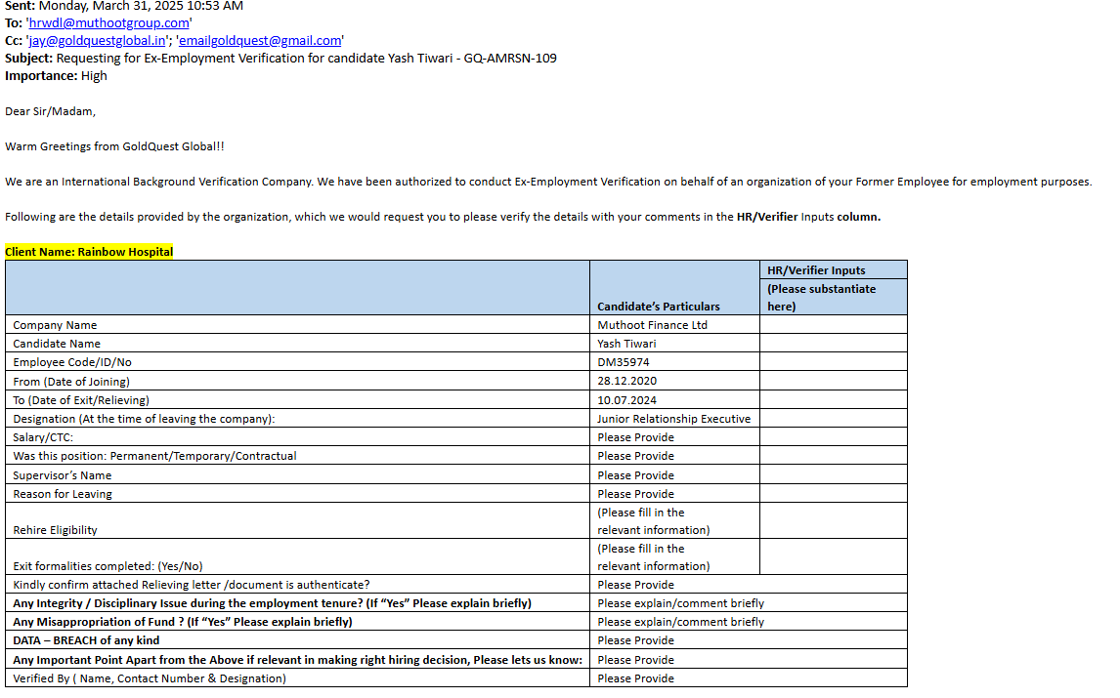Click highlighted Client Name: Rainbow Hospital

click(x=89, y=251)
